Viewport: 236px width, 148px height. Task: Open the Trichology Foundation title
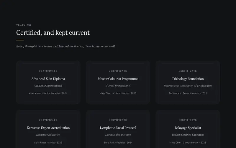[x=188, y=79]
